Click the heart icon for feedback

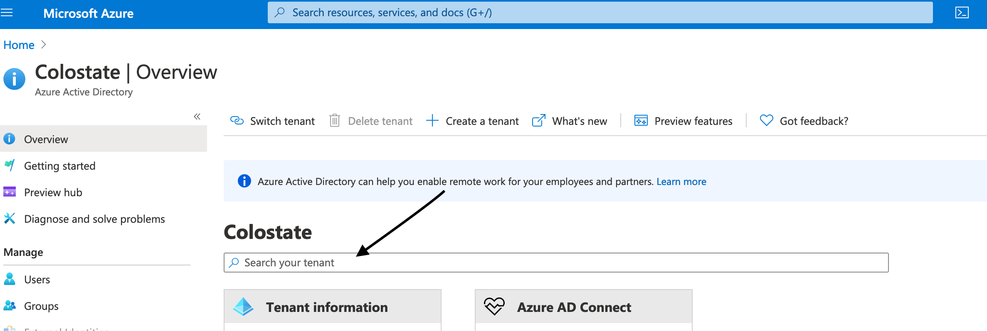pyautogui.click(x=766, y=120)
